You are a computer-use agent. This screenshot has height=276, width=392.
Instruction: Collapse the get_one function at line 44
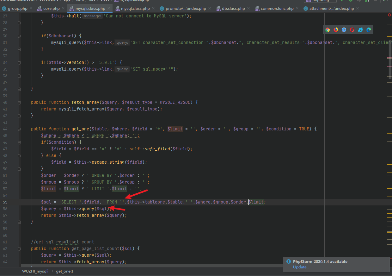(x=19, y=129)
